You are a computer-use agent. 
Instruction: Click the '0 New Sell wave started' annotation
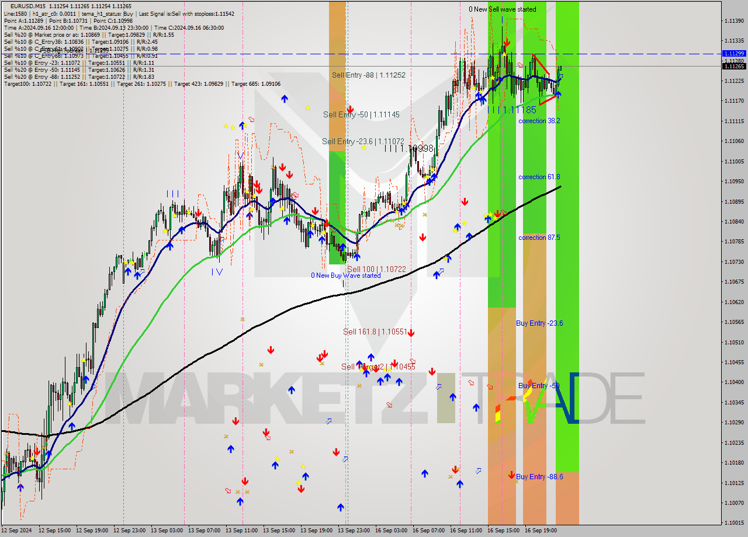(503, 9)
